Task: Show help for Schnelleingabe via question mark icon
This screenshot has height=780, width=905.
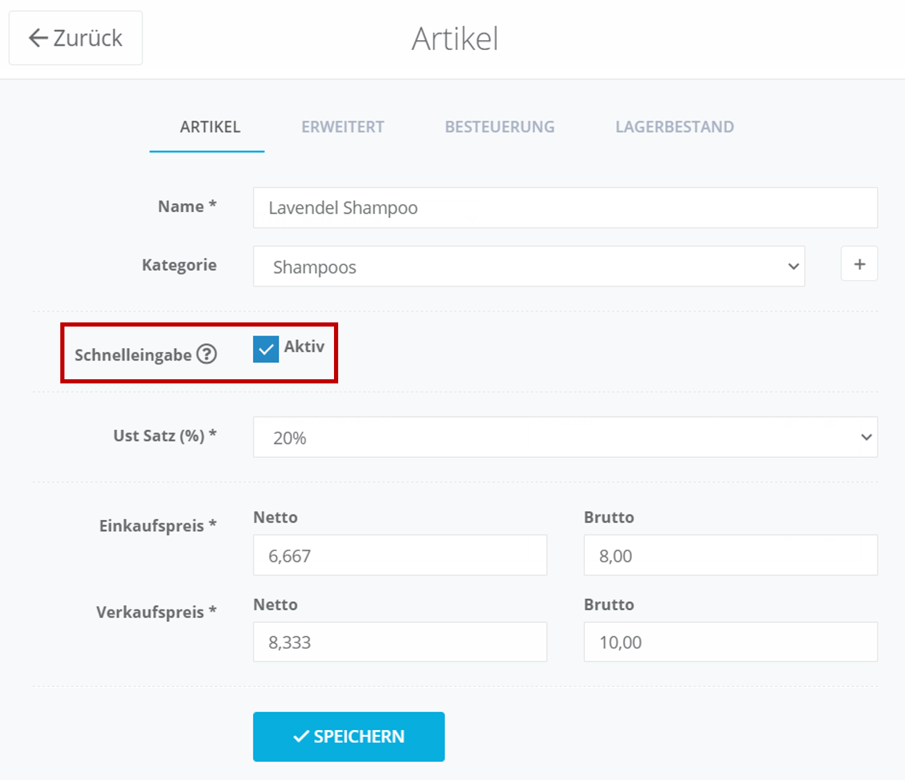Action: coord(207,354)
